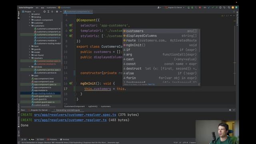Open customers.module.ts in project tree
The height and width of the screenshot is (144, 256).
click(x=46, y=40)
